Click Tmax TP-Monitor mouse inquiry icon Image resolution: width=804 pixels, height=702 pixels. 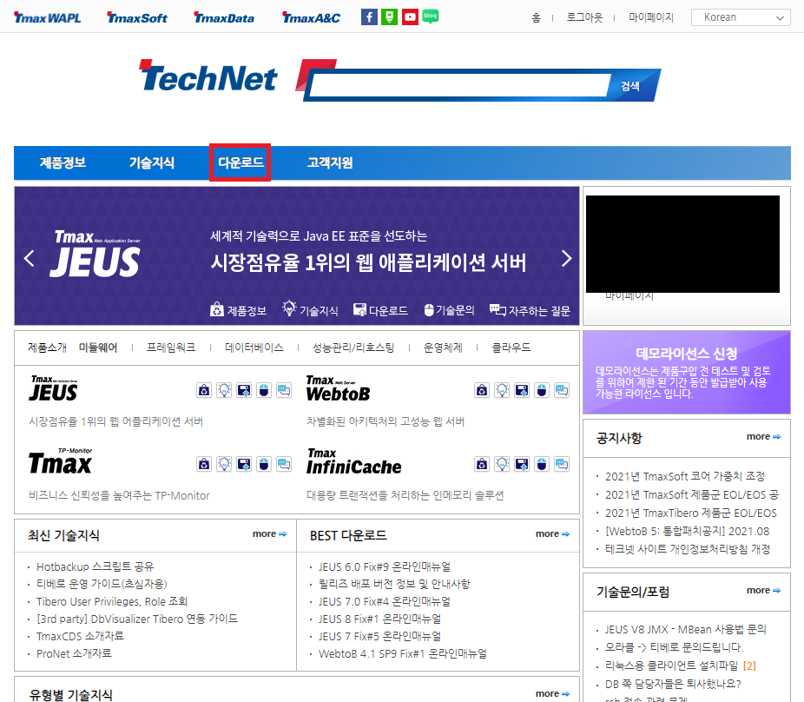(x=264, y=464)
